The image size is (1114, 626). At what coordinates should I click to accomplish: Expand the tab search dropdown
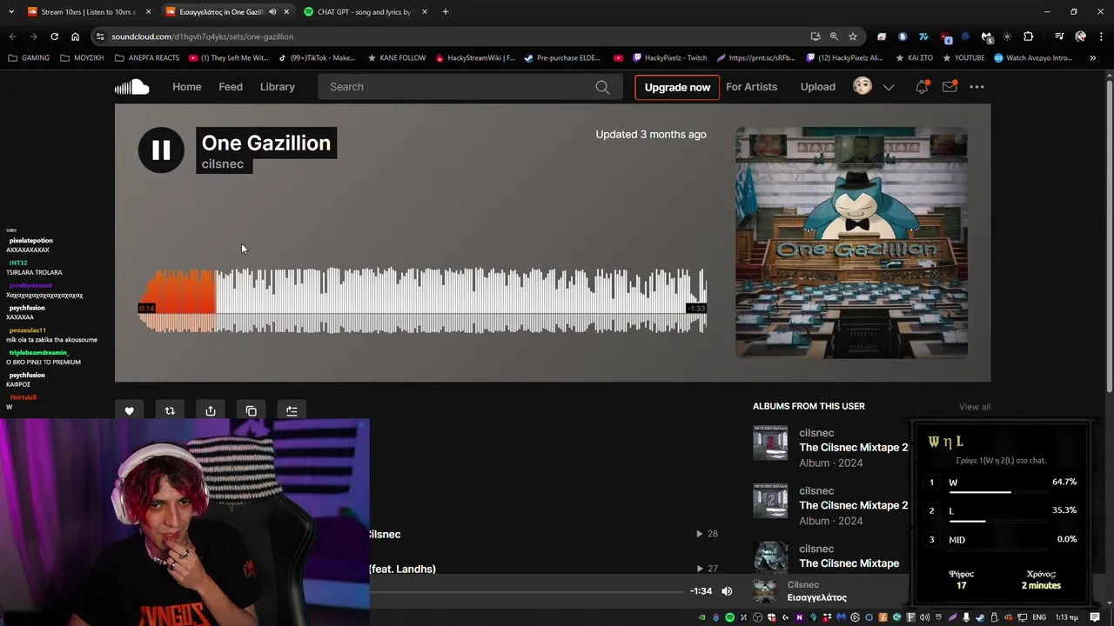tap(11, 12)
